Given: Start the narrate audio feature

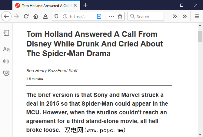Looking at the screenshot, I should (x=6, y=61).
